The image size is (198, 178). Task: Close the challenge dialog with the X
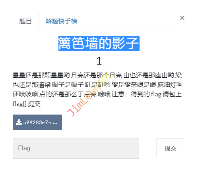[x=182, y=18]
